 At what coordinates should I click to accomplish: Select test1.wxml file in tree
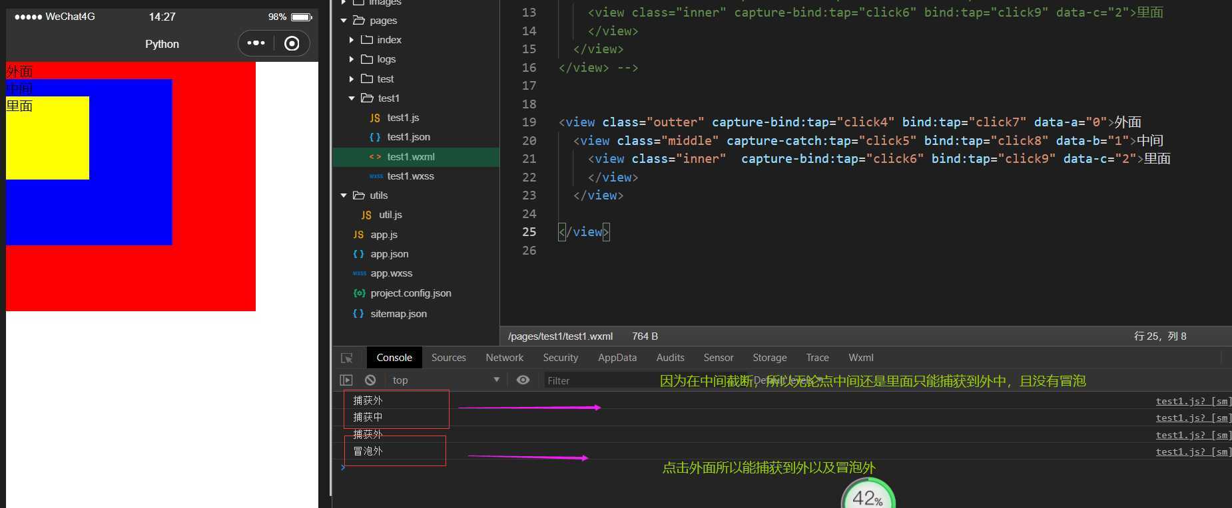point(416,157)
